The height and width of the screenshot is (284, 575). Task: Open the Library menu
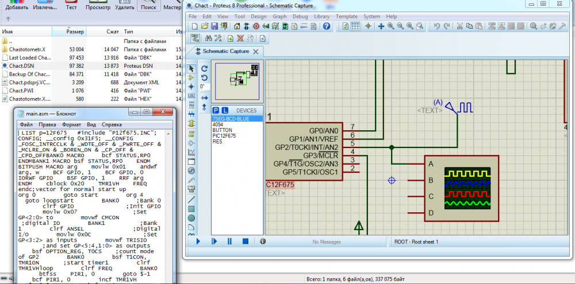coord(322,17)
